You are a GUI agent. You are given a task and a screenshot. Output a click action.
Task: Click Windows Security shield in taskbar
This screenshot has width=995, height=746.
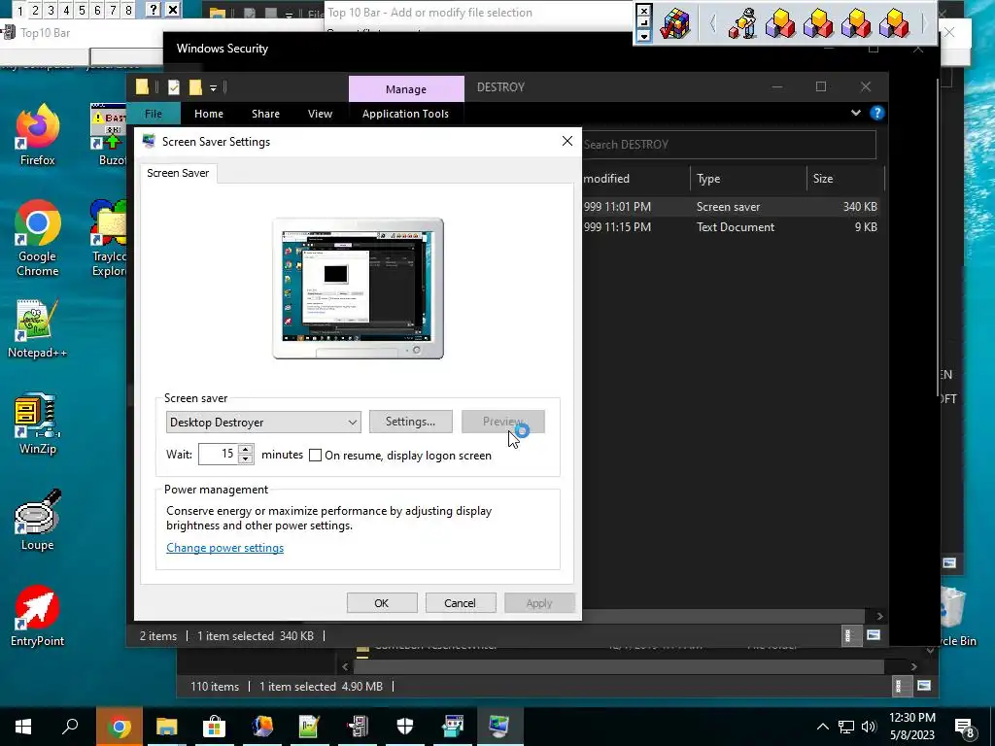coord(405,727)
